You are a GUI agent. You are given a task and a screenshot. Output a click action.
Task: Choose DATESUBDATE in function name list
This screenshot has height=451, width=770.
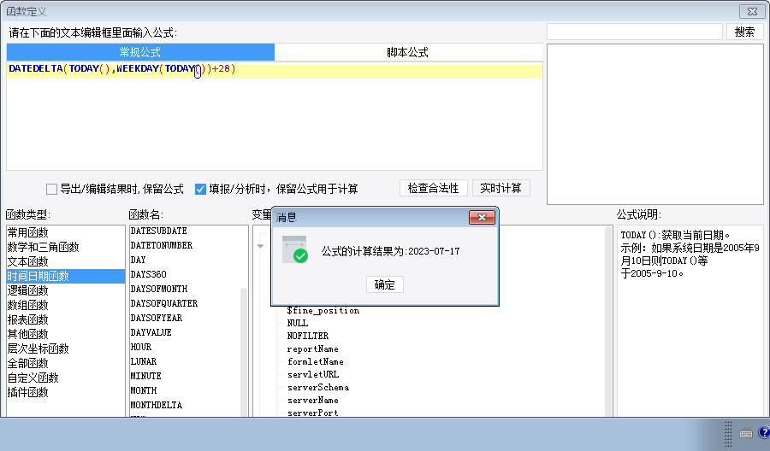pyautogui.click(x=158, y=231)
